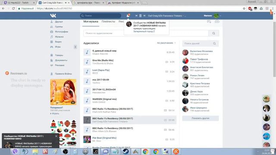Open the Chrome three-dots menu
This screenshot has height=155, width=276.
click(x=273, y=9)
